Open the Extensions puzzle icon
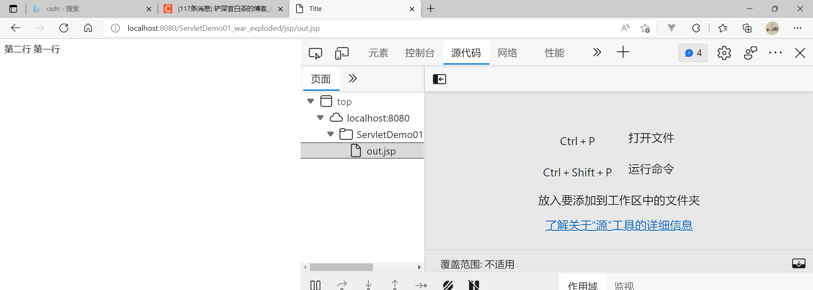Image resolution: width=813 pixels, height=290 pixels. tap(696, 28)
